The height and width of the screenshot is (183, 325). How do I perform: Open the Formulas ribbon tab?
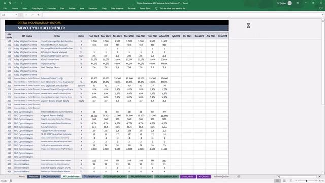tap(52, 8)
